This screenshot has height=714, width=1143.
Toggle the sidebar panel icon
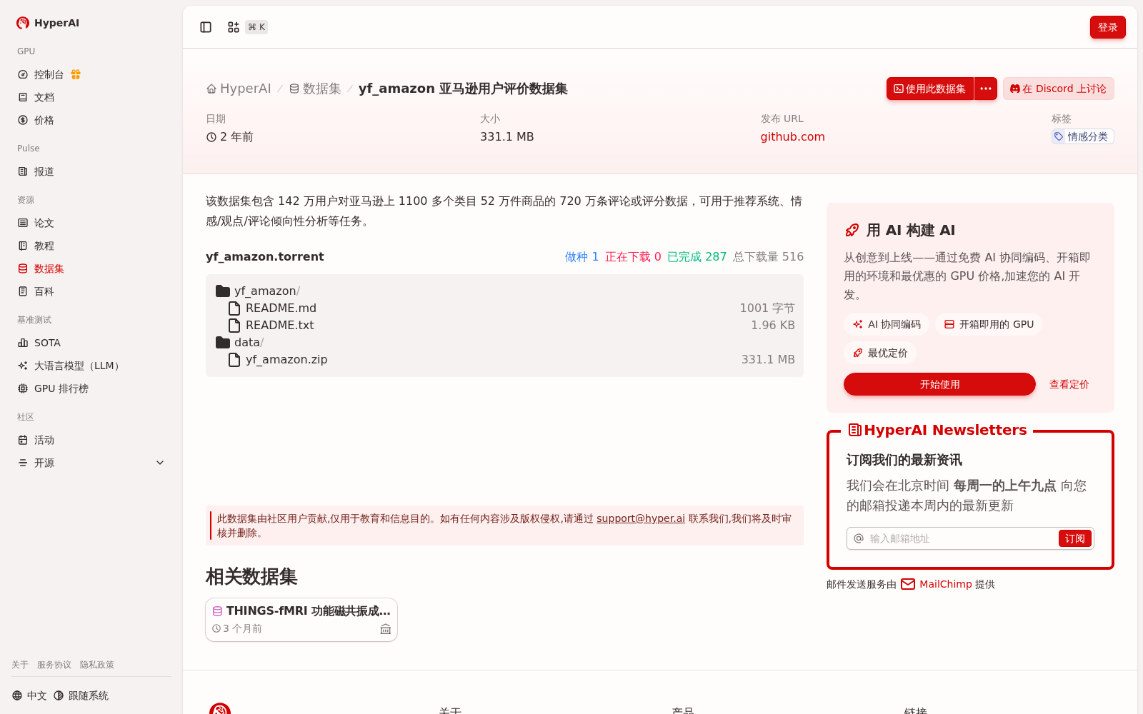click(206, 27)
